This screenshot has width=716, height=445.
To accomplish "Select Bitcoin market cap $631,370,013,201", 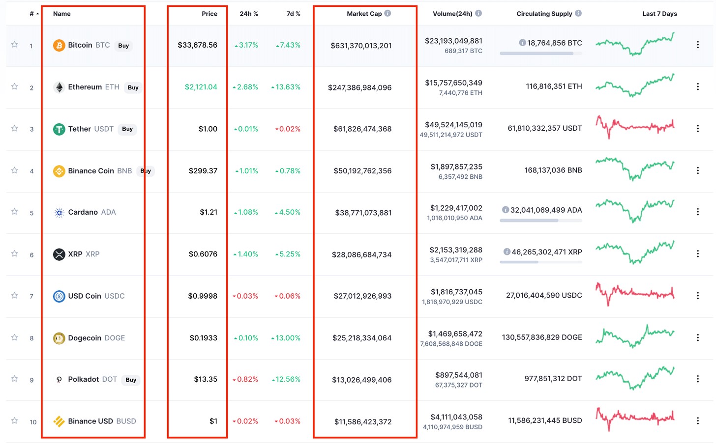I will [361, 46].
